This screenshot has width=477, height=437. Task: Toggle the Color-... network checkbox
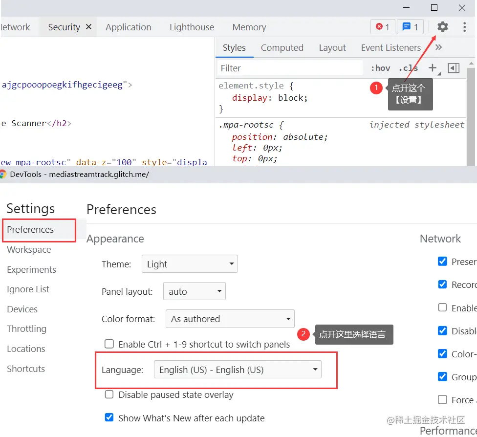[442, 353]
